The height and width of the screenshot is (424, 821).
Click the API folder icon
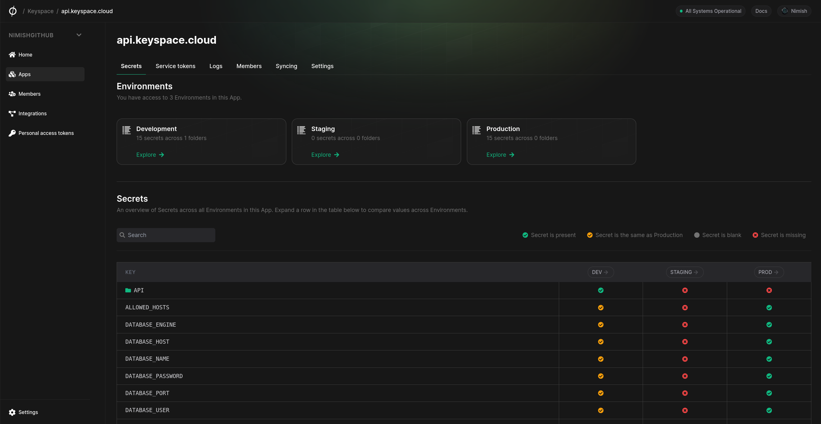tap(128, 290)
